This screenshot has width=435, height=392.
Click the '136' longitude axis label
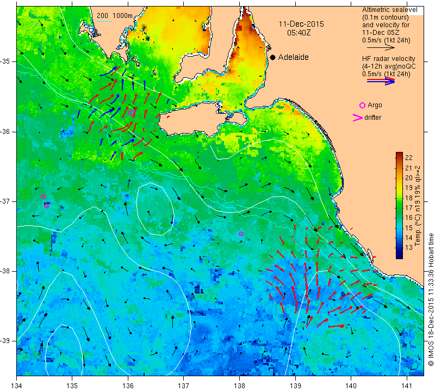[x=128, y=386]
